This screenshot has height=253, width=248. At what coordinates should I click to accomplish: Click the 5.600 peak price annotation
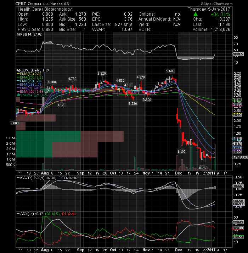tap(170, 71)
